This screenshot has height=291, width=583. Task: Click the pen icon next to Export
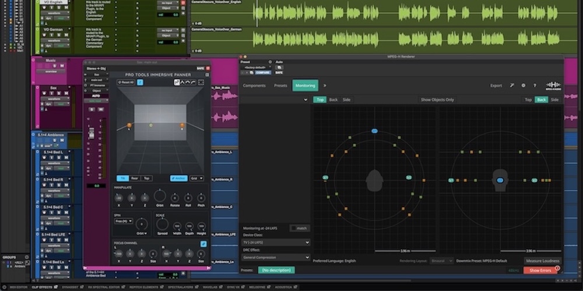point(512,86)
